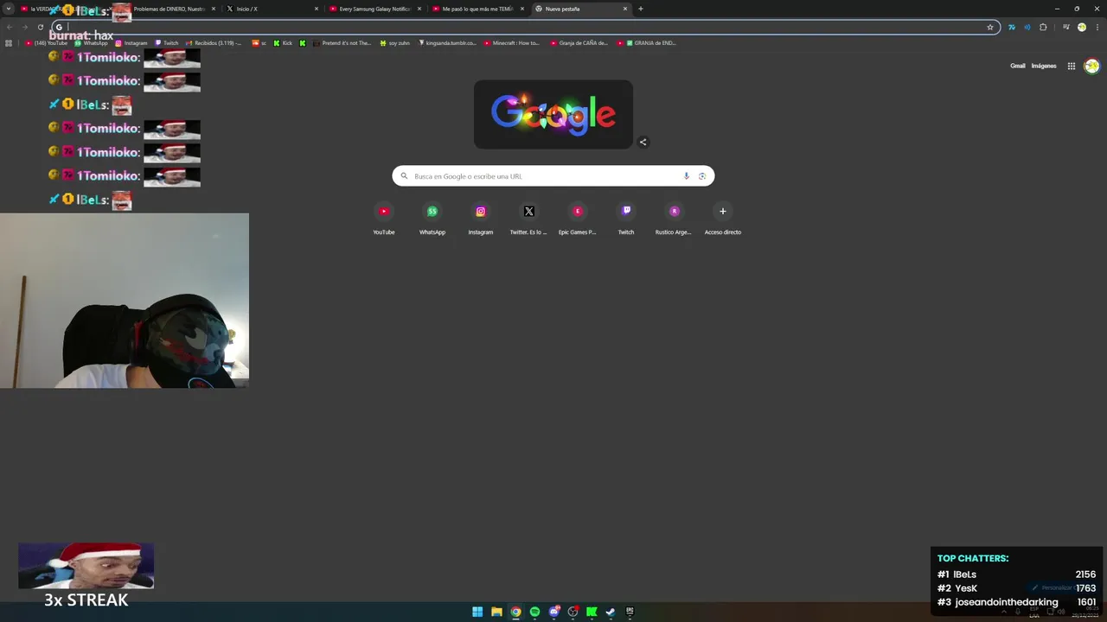
Task: Close the 'Inicio / X' tab
Action: (317, 9)
